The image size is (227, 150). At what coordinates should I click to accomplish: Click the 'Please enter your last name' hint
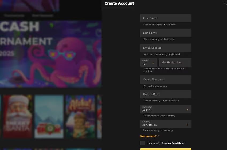click(159, 39)
